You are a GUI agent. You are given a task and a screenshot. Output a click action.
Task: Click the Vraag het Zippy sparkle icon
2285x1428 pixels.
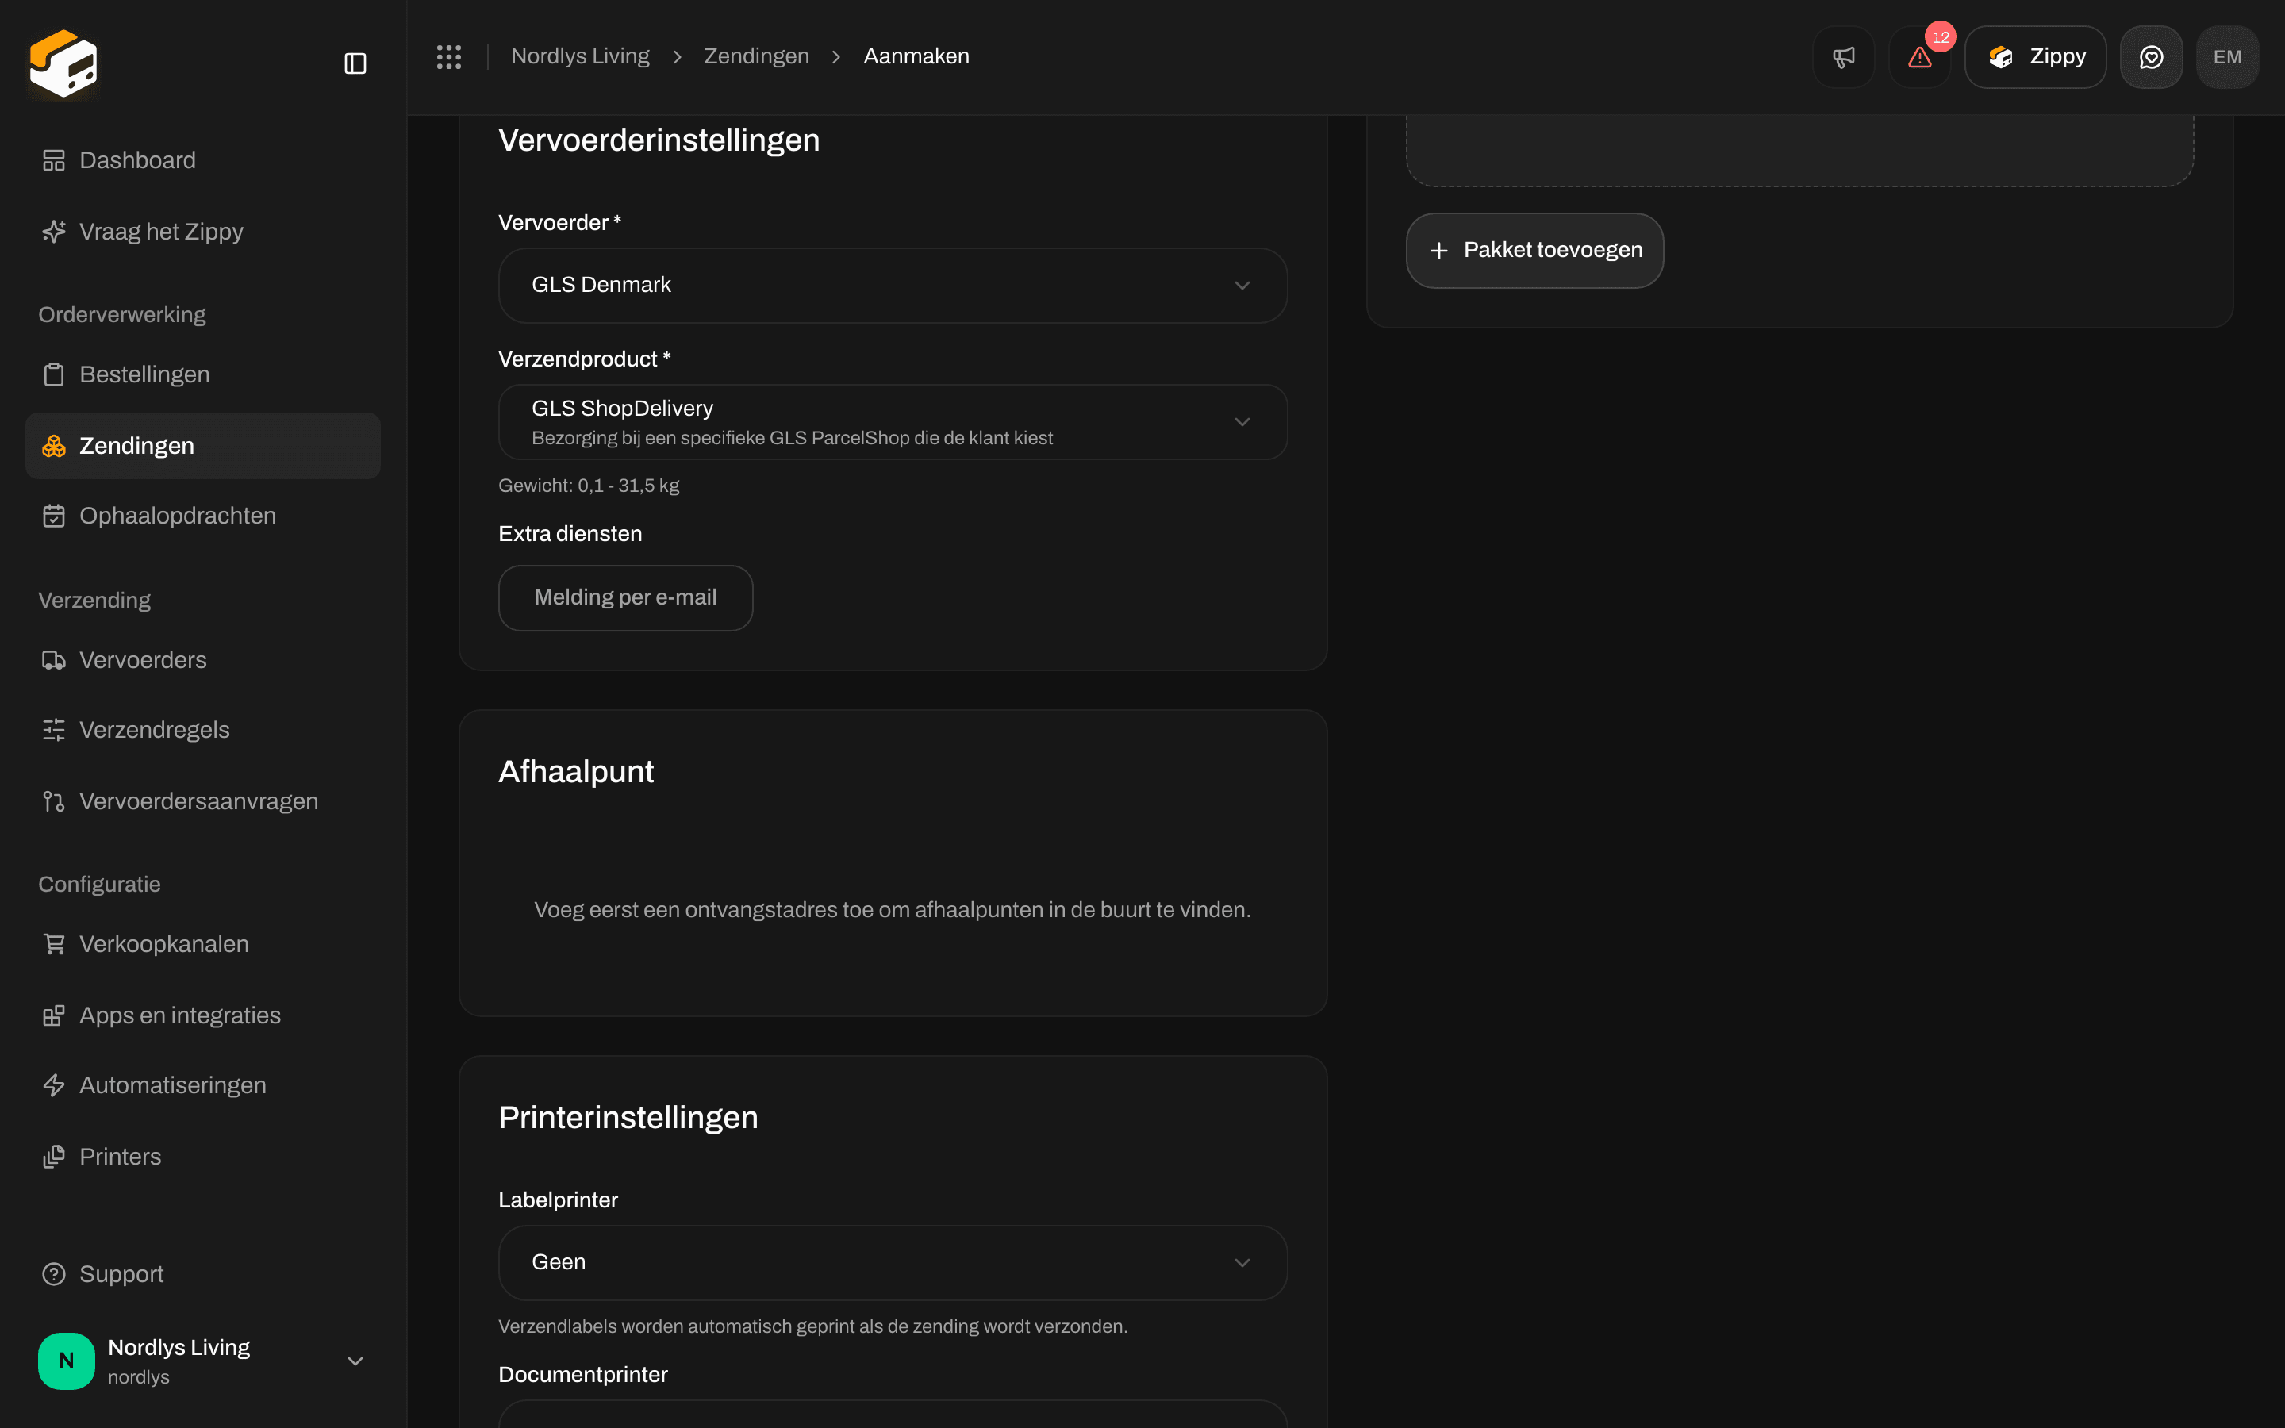click(54, 232)
